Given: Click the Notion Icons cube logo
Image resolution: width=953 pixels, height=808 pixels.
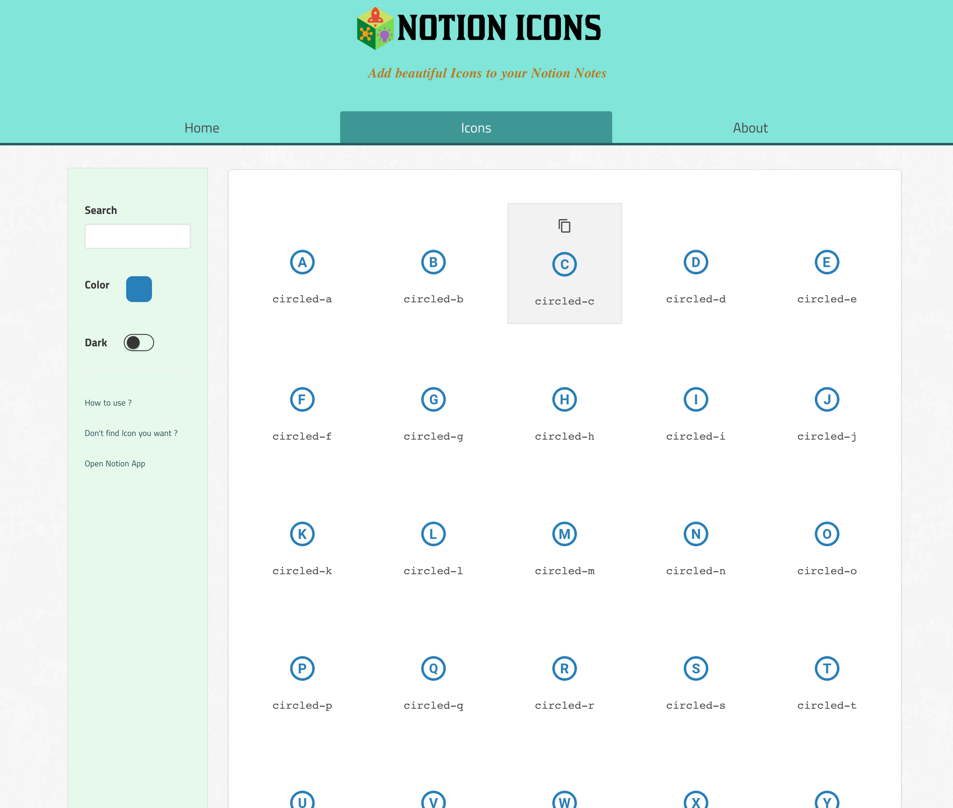Looking at the screenshot, I should (x=375, y=28).
